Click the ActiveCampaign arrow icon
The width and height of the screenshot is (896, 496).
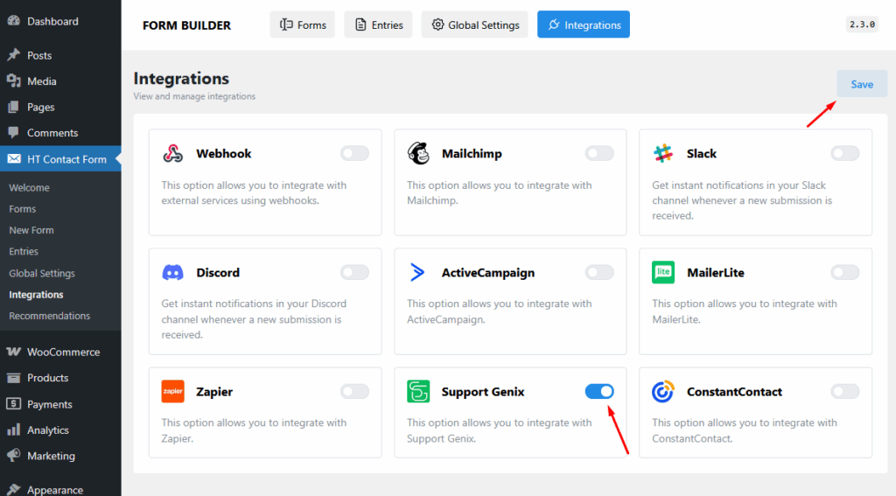tap(418, 273)
